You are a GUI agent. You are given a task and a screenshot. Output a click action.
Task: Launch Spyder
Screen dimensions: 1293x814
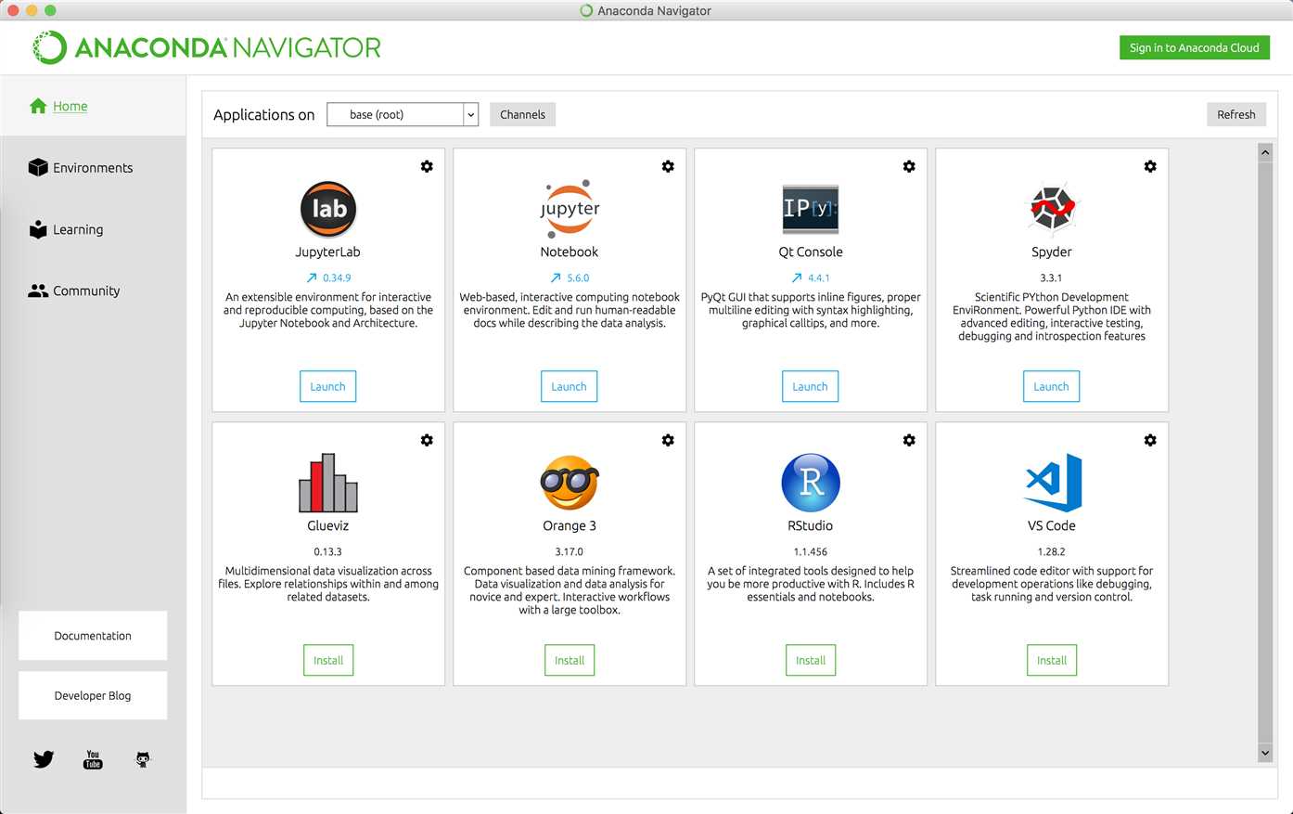coord(1051,386)
